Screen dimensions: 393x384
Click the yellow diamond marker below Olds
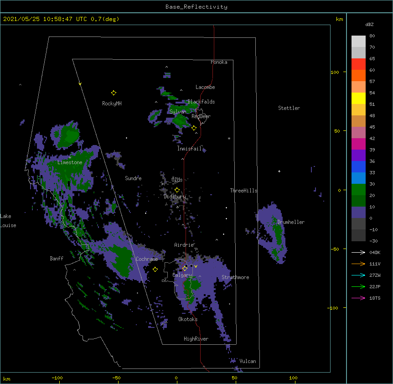pos(177,190)
